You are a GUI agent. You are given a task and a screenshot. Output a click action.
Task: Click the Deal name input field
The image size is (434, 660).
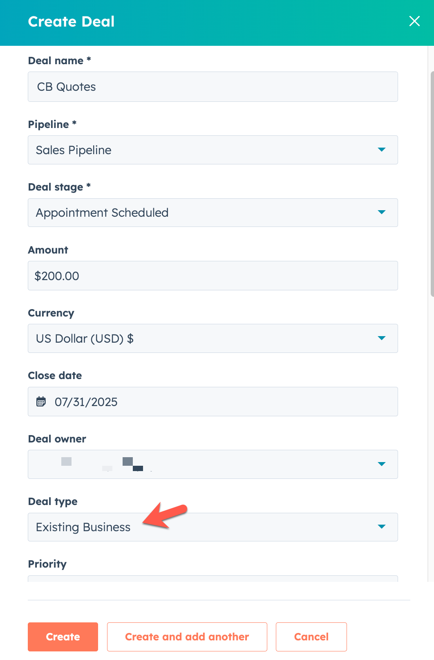tap(213, 87)
